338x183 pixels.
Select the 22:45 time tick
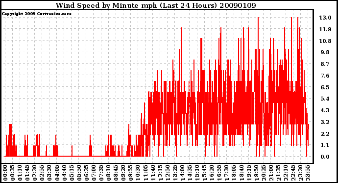point(293,173)
